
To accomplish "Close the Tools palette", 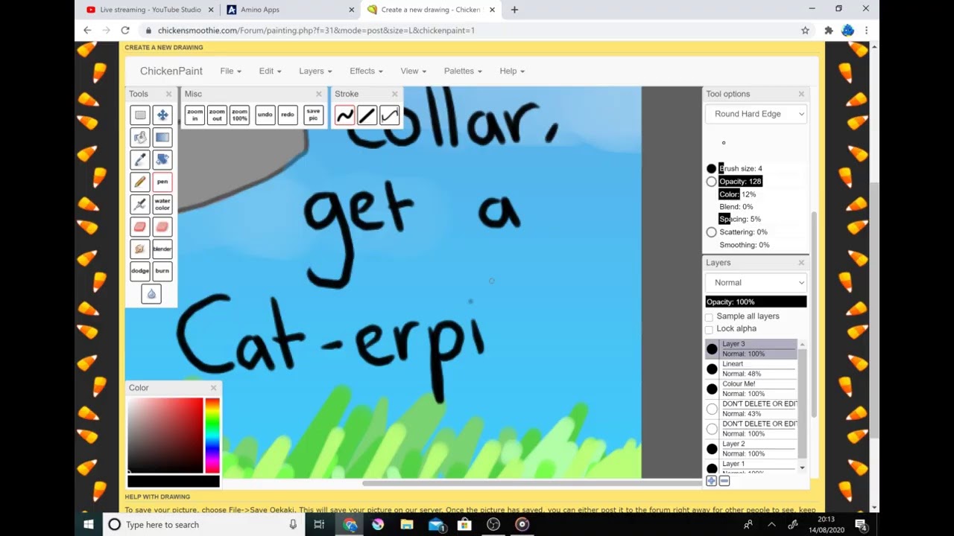I will (x=168, y=94).
